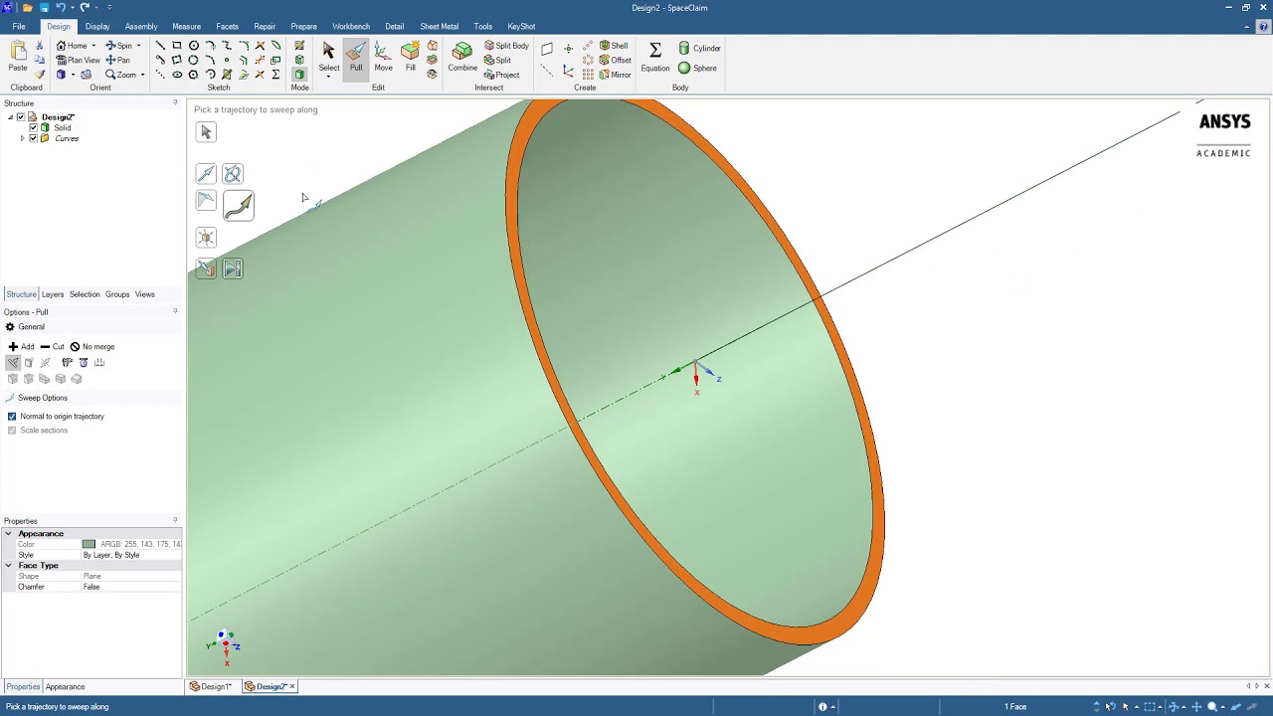Use the Project tool
This screenshot has height=716, width=1273.
tap(501, 75)
